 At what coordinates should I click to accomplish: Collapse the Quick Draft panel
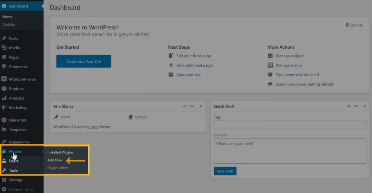point(365,106)
